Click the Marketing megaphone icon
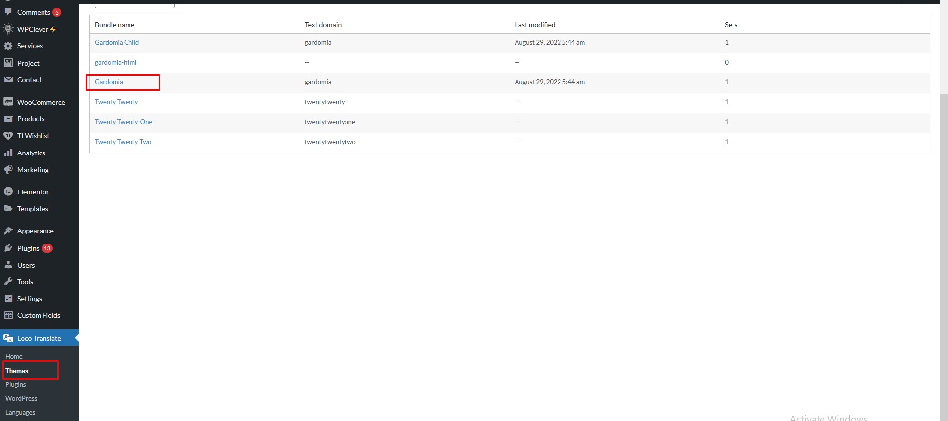948x421 pixels. tap(8, 170)
